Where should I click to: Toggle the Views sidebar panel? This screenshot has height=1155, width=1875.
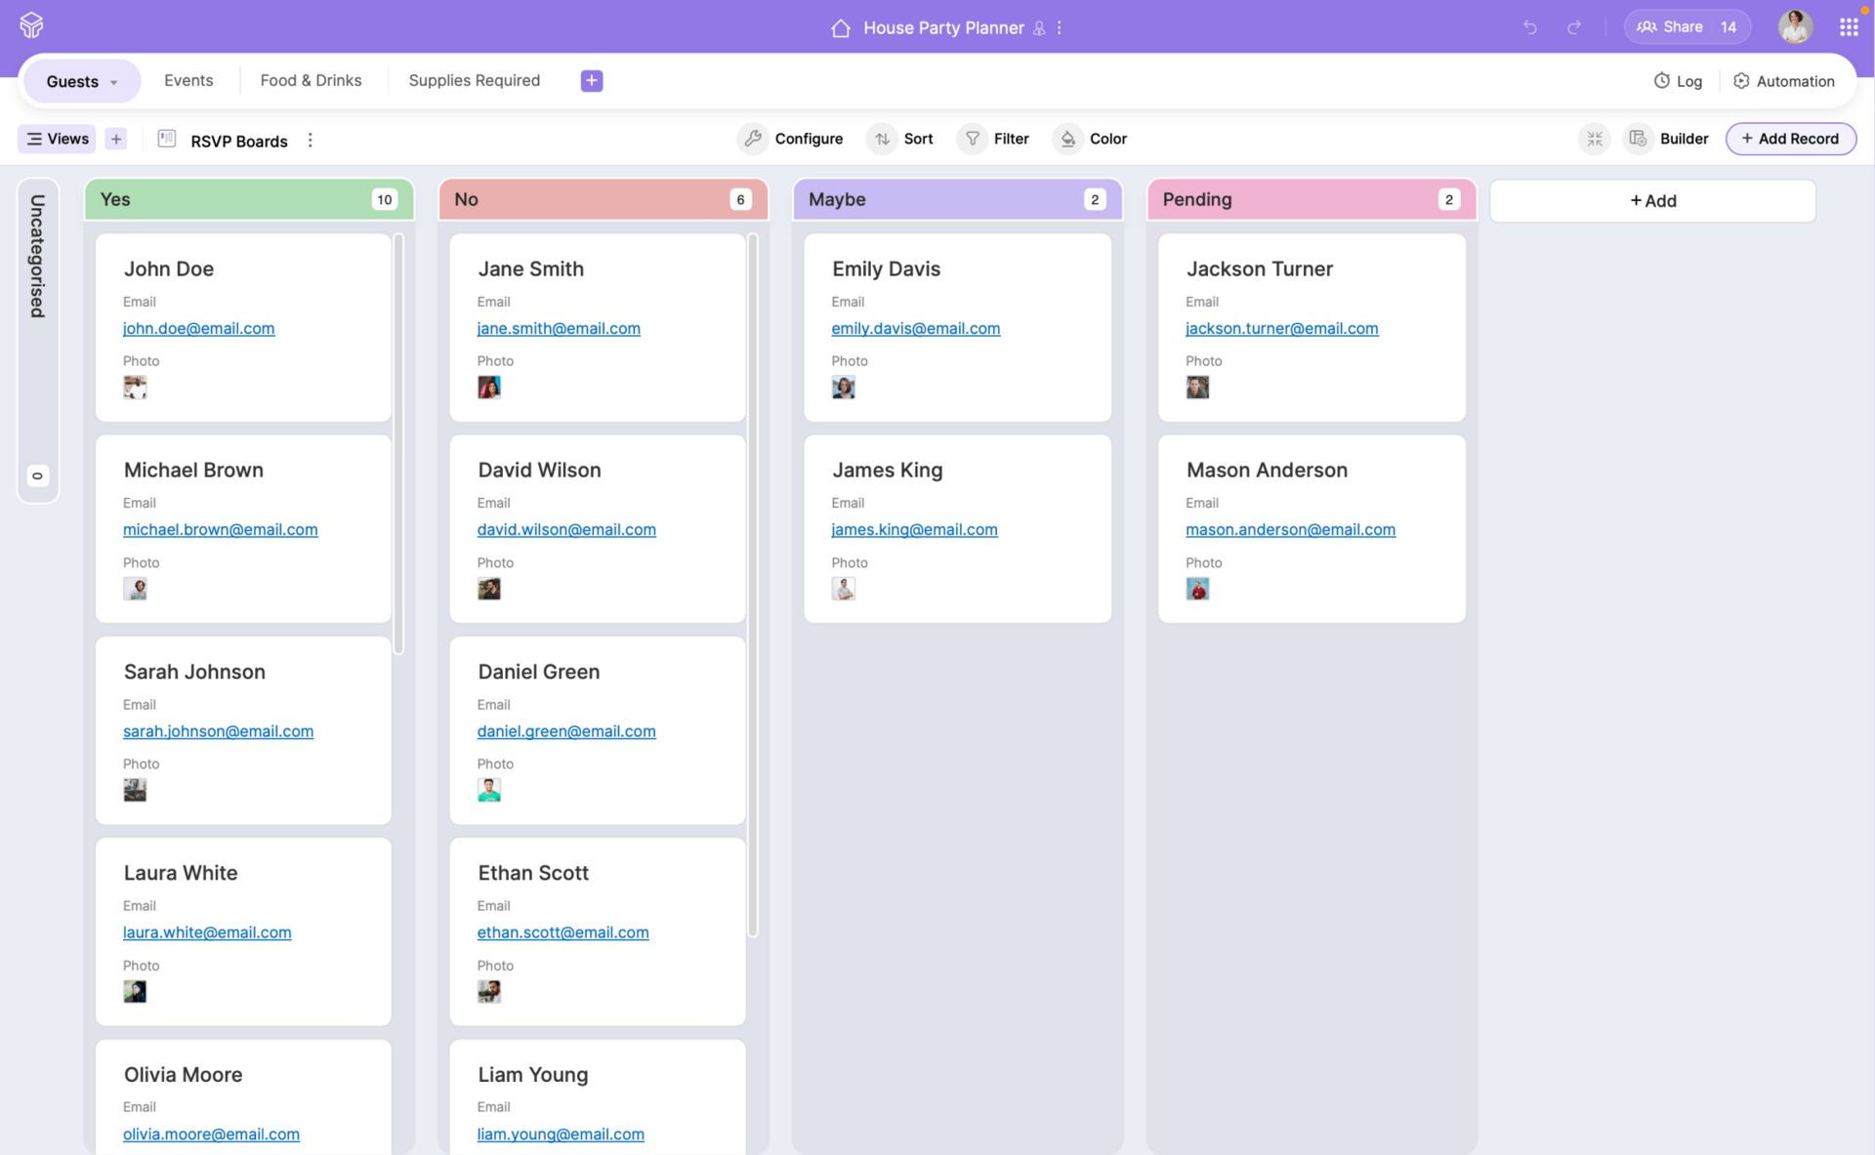tap(57, 139)
